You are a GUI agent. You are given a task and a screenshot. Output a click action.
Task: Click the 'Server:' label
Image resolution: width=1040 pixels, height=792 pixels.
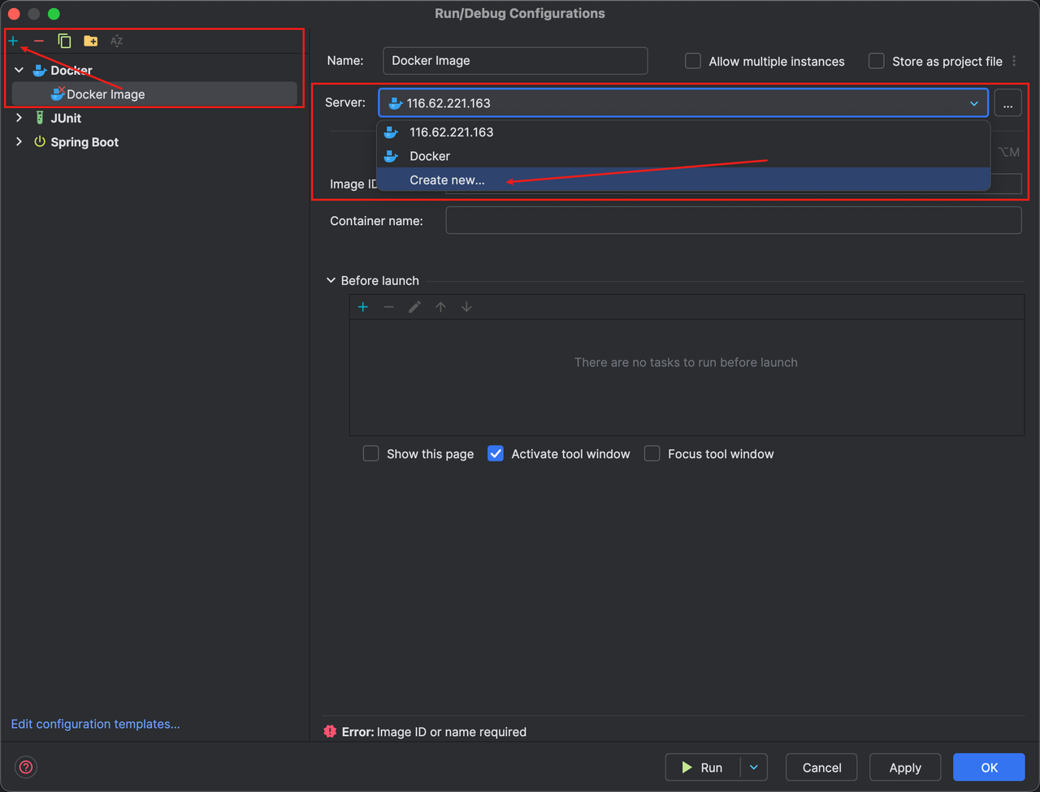point(345,102)
